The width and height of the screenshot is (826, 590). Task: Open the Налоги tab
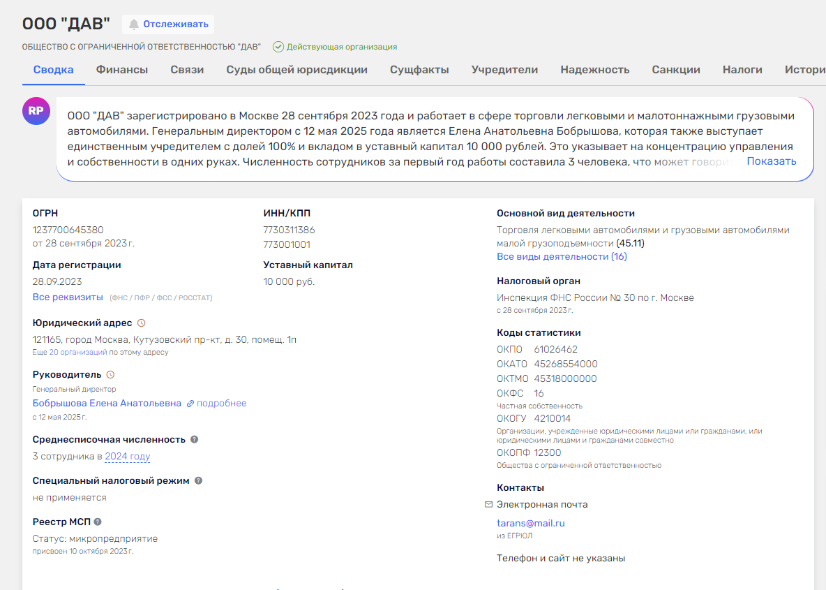coord(742,70)
